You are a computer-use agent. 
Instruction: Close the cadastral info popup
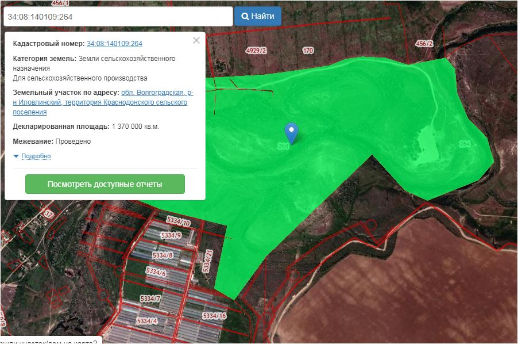[x=196, y=40]
